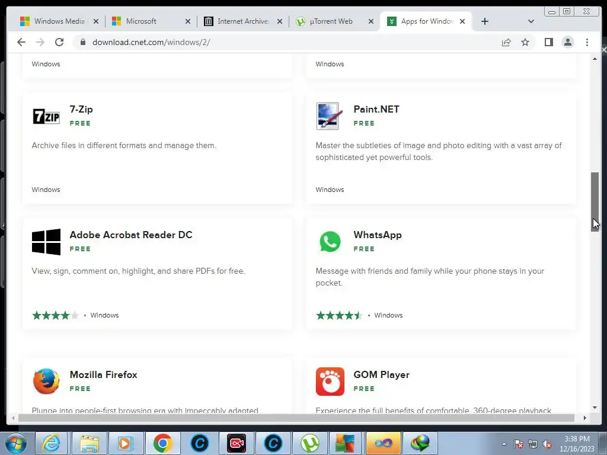Click the 7-Zip description text

124,146
